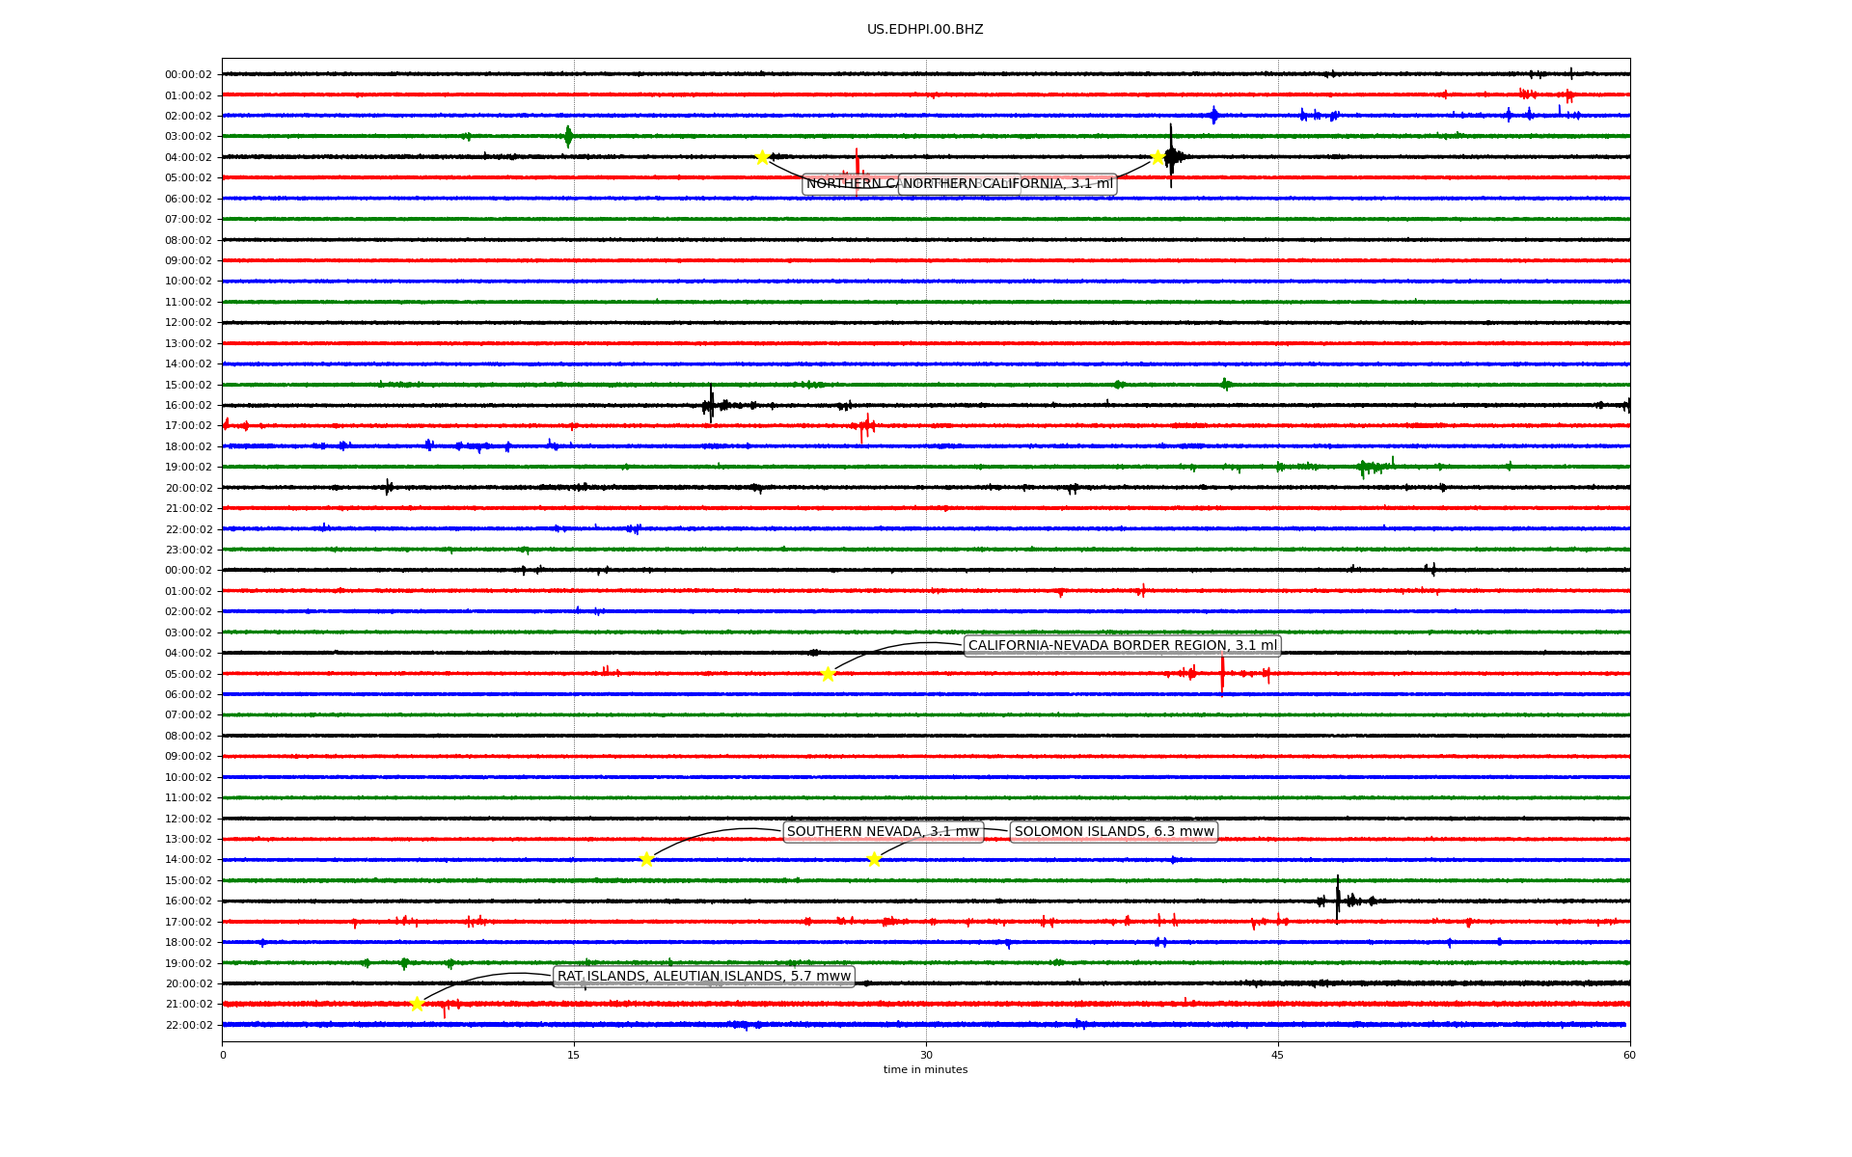Select the 'SOUTHERN NEVADA, 3.1 mw' annotation label
The image size is (1852, 1157).
[x=883, y=831]
